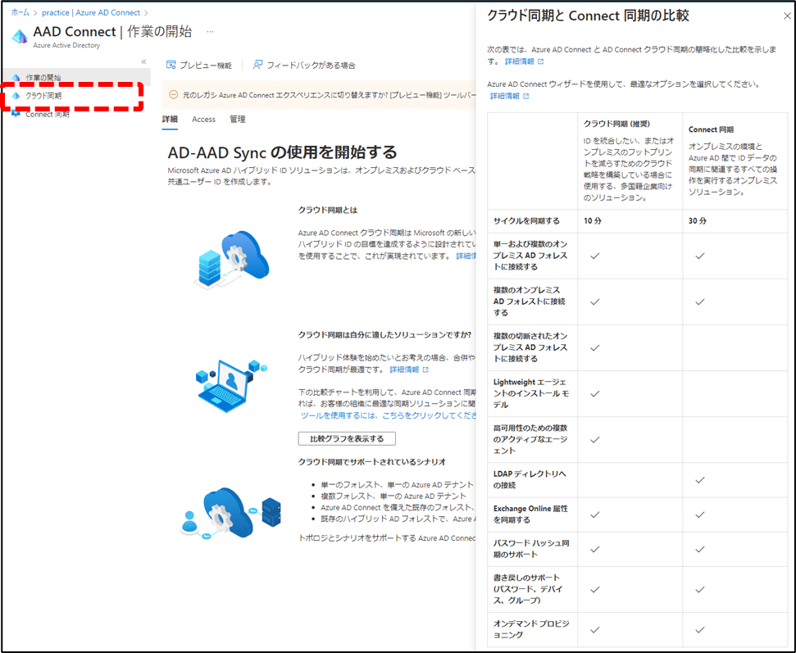Switch to the 管理 tab
The image size is (796, 653).
[237, 120]
